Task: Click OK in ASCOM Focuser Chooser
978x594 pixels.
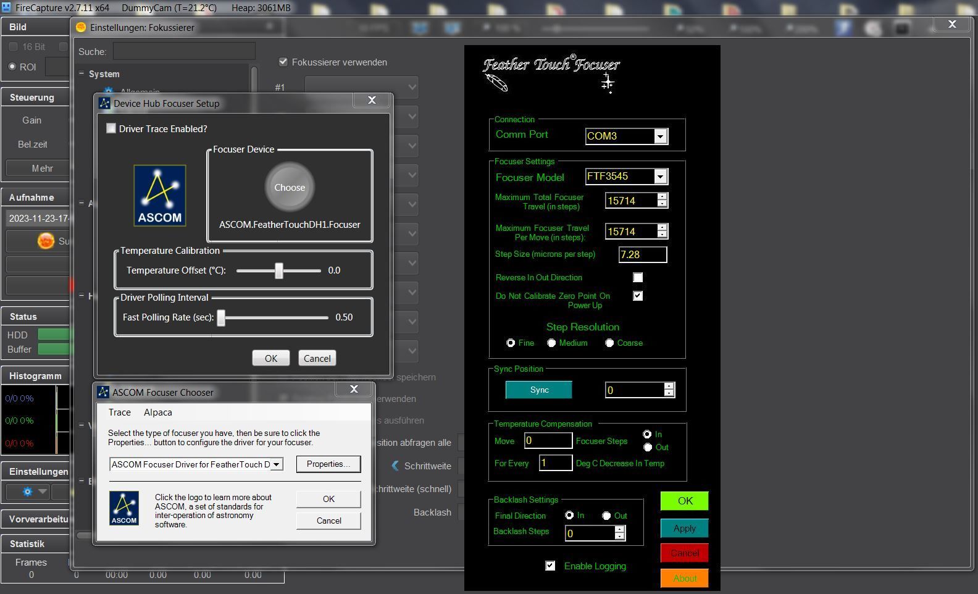Action: pos(328,499)
